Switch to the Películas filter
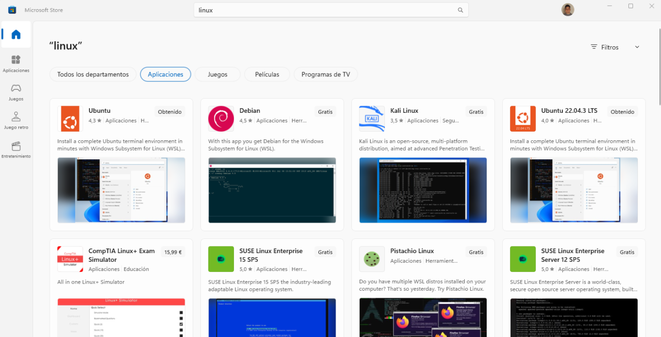Image resolution: width=661 pixels, height=337 pixels. [267, 74]
